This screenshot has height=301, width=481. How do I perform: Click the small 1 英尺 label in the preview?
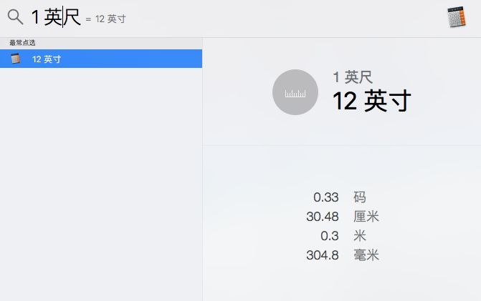(352, 77)
